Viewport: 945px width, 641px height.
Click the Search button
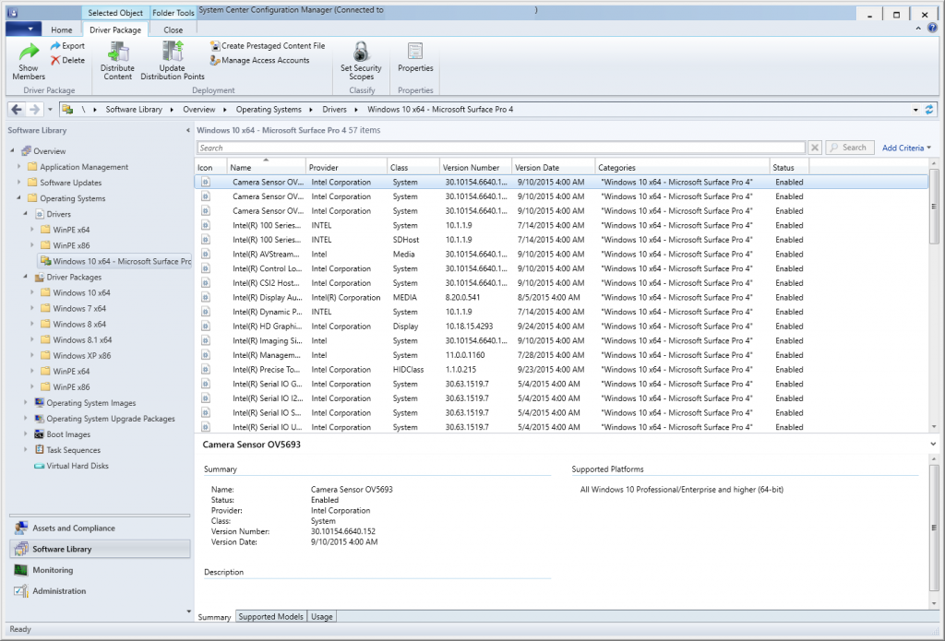point(849,148)
